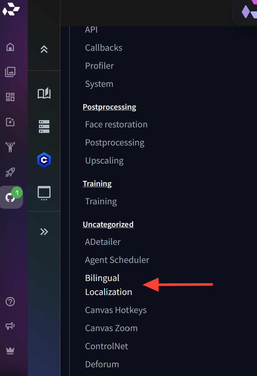257x376 pixels.
Task: Expand the sidebar with the double right chevron
Action: (x=44, y=232)
